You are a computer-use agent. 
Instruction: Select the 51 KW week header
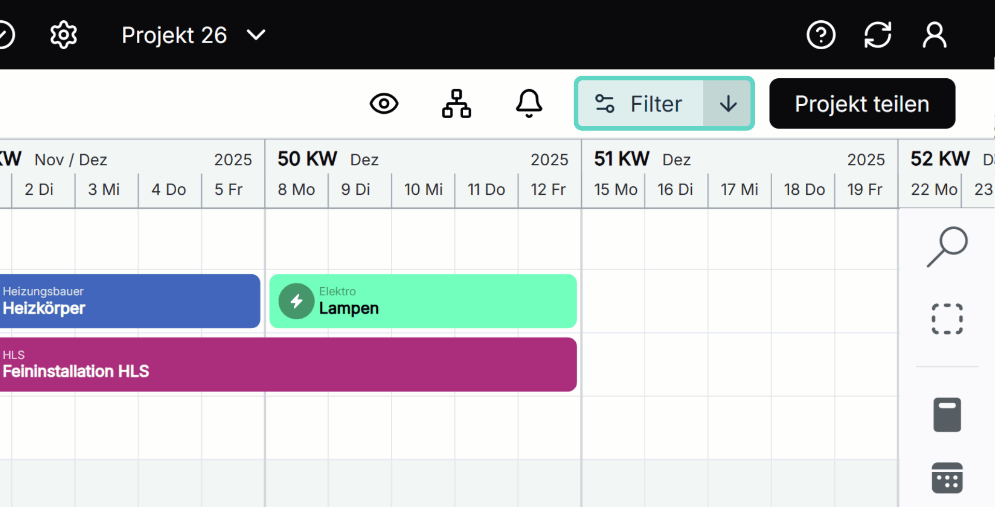(621, 159)
